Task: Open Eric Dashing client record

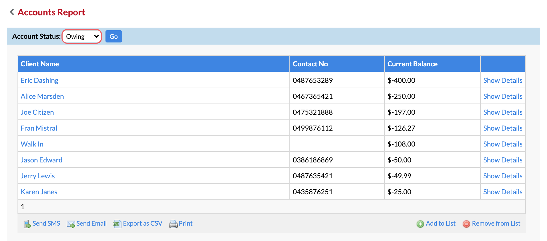Action: point(39,80)
